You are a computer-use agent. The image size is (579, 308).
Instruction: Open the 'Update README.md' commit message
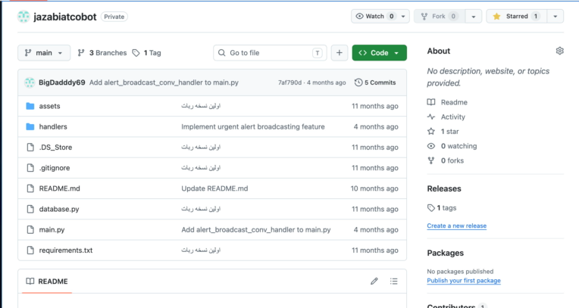pos(214,188)
